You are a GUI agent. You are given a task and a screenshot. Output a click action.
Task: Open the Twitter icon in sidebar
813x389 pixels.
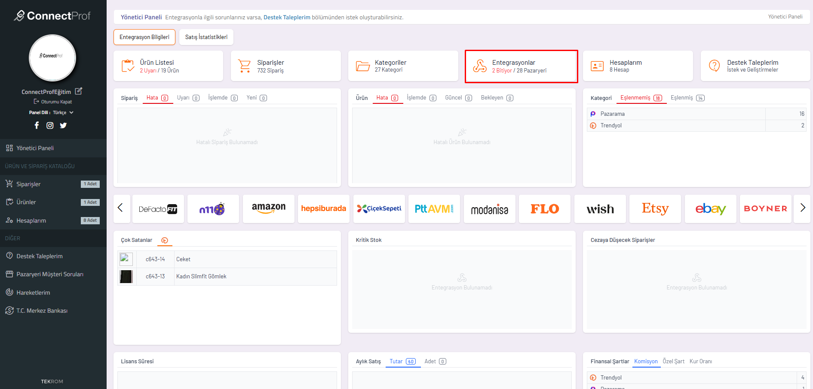[63, 125]
